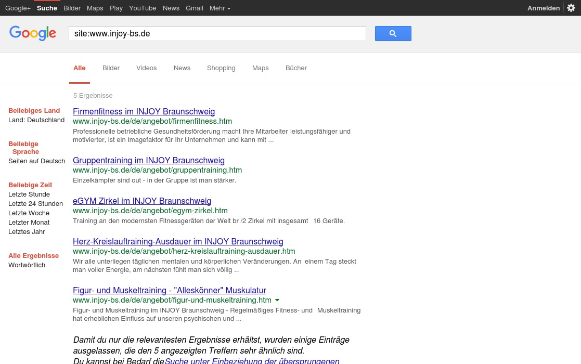Apply the Seiten auf Deutsch language filter

[36, 161]
